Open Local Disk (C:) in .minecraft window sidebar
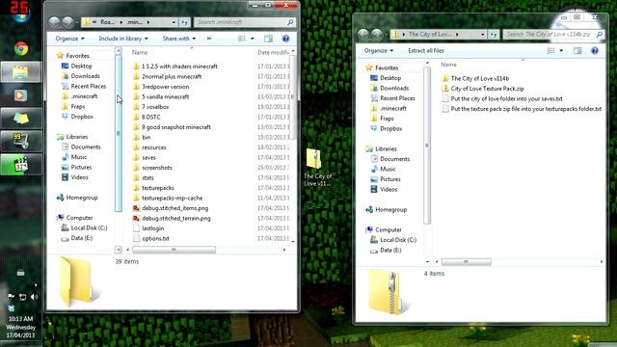This screenshot has width=617, height=347. coord(89,227)
